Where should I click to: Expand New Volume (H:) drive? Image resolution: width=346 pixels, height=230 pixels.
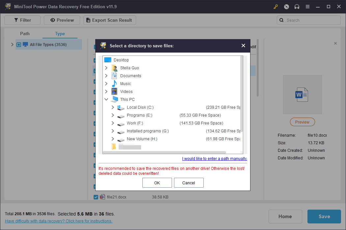[x=113, y=139]
